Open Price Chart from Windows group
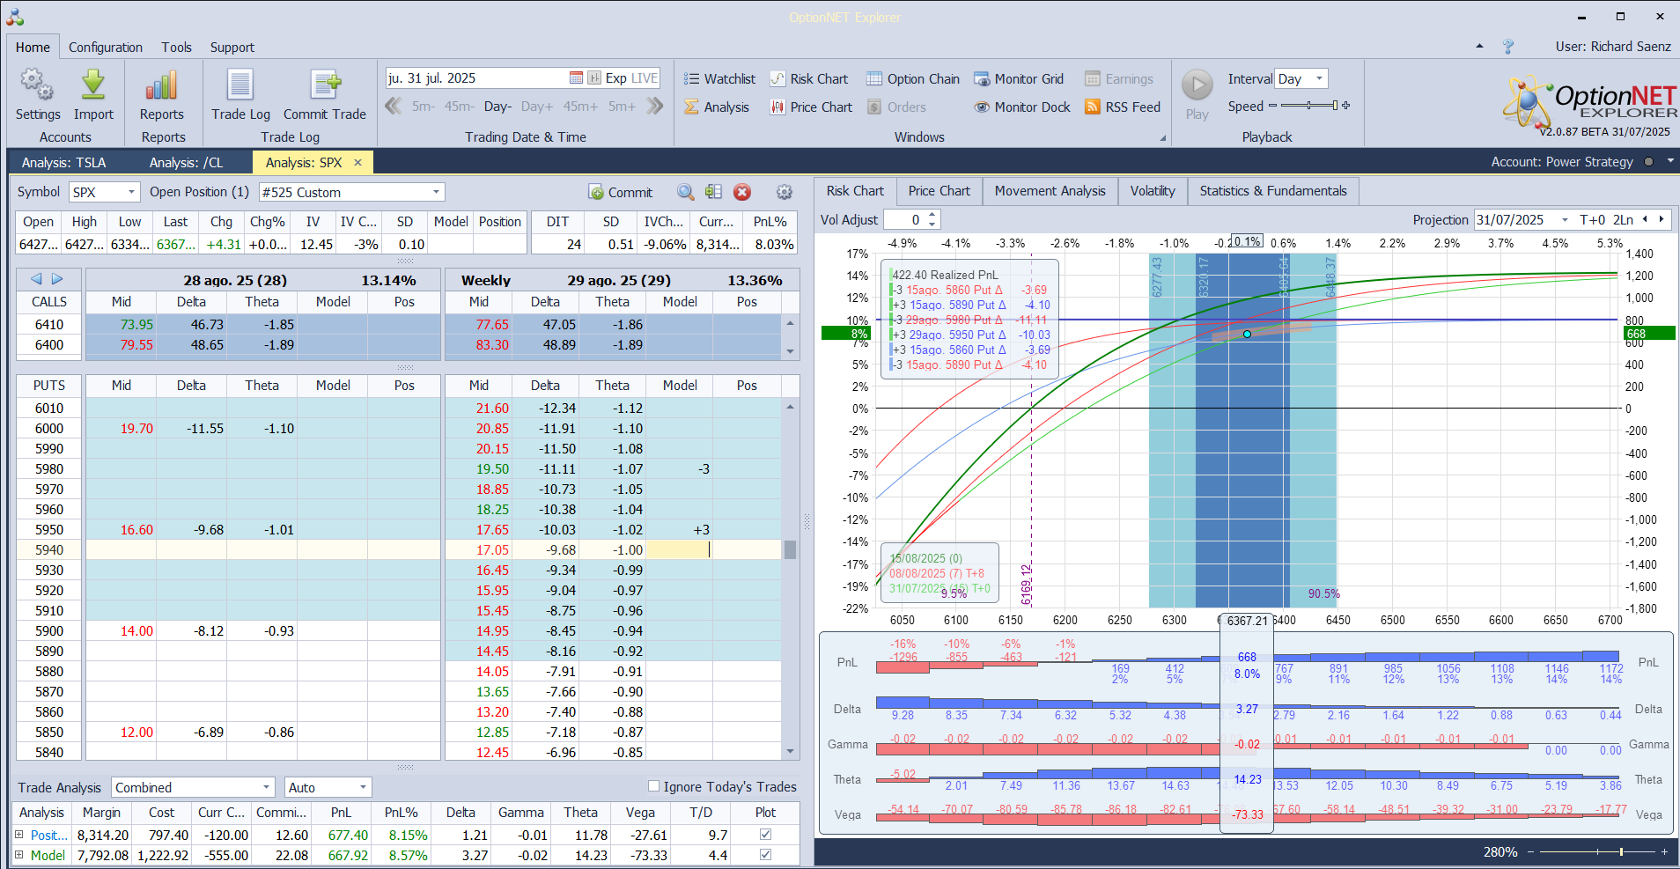1680x869 pixels. pos(811,107)
